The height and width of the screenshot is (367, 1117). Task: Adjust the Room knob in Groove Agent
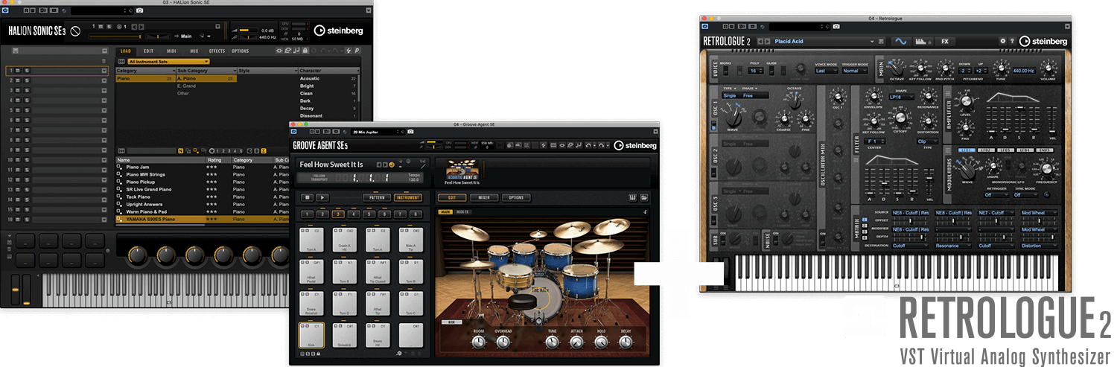tap(480, 342)
